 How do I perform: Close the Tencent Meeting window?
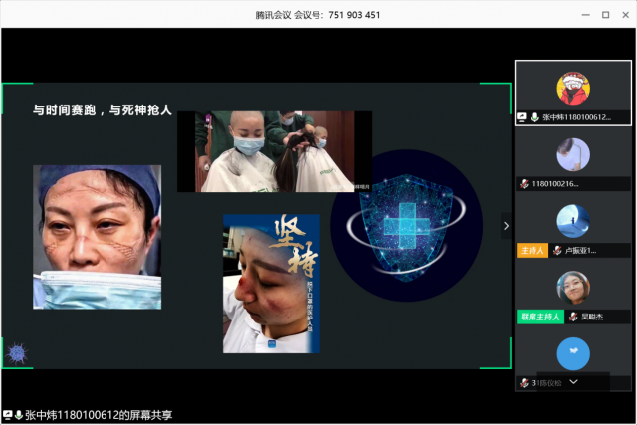click(x=626, y=15)
